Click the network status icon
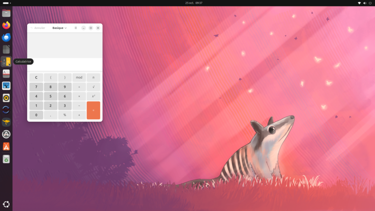Image resolution: width=375 pixels, height=211 pixels. click(x=359, y=3)
